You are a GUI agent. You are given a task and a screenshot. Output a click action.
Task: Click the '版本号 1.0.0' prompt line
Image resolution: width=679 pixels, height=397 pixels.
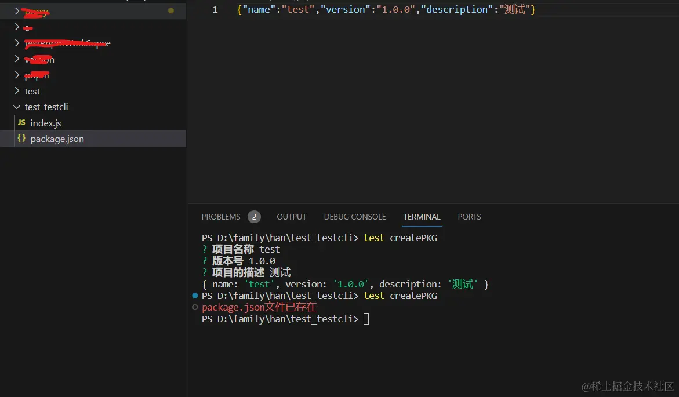238,261
